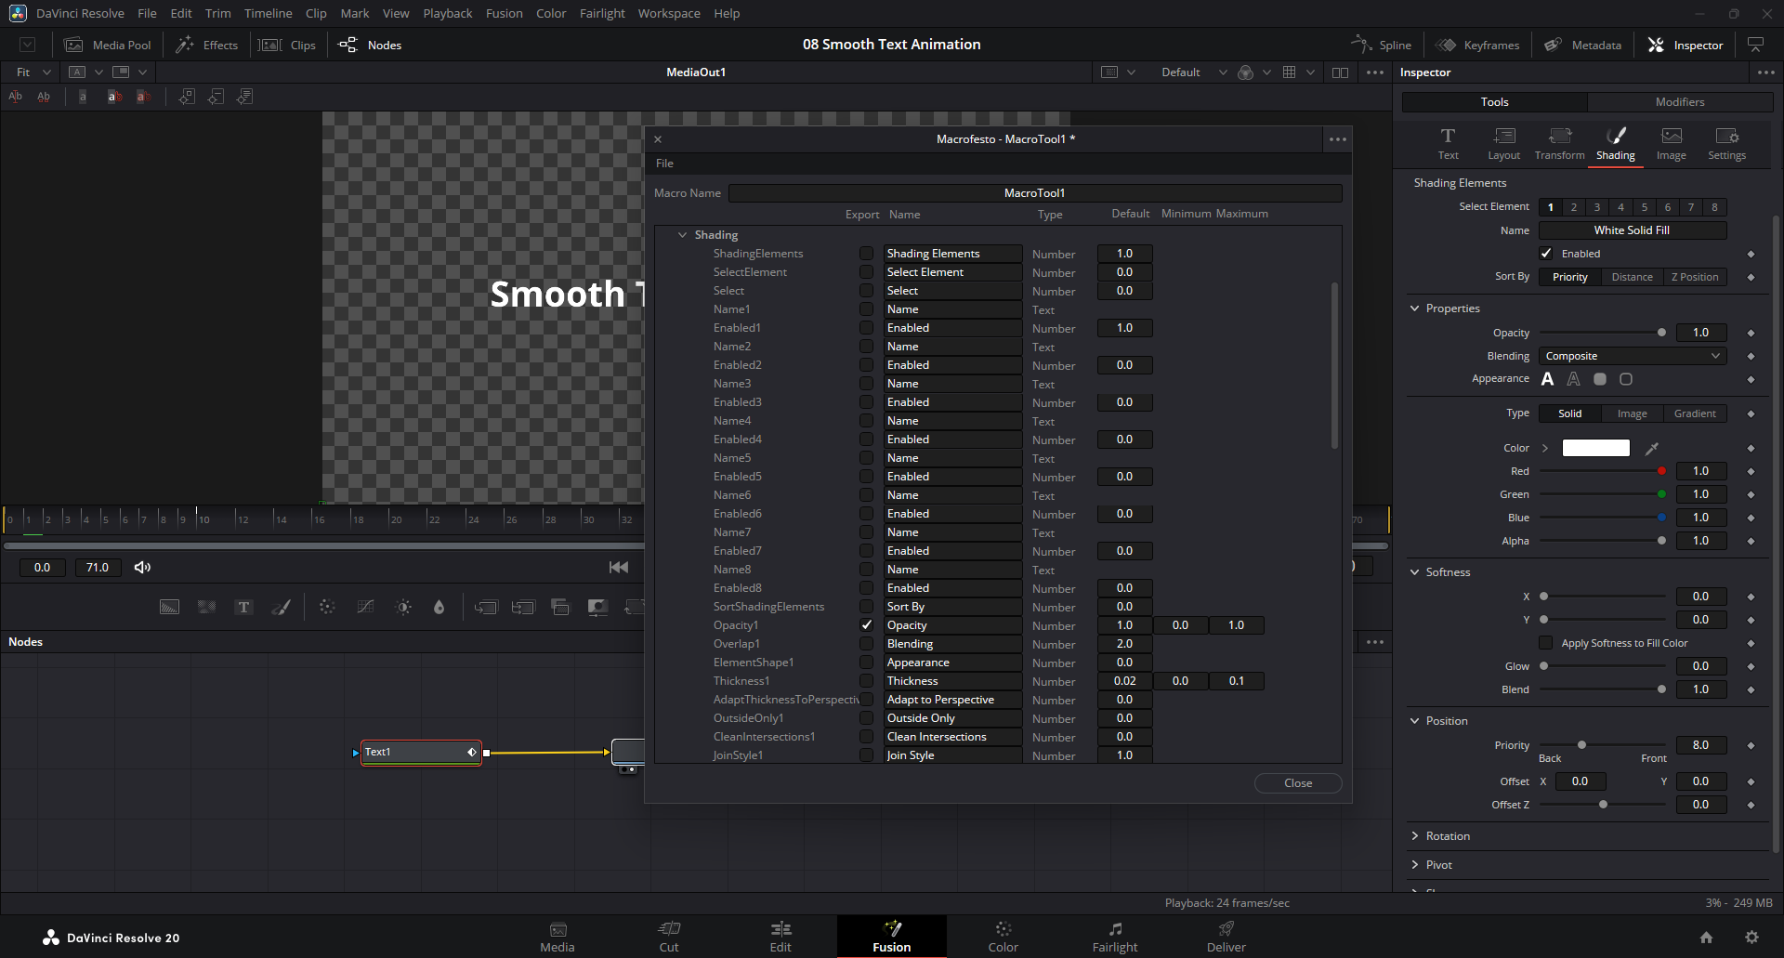Add a Text tool from toolbar
This screenshot has width=1784, height=958.
pos(243,608)
